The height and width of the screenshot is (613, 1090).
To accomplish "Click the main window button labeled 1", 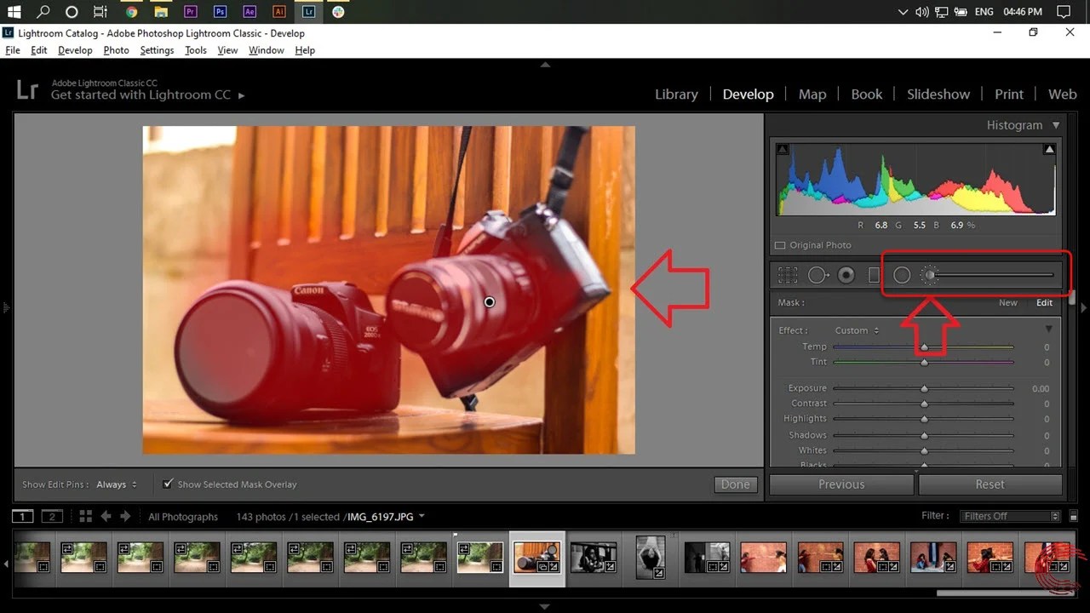I will [x=24, y=516].
